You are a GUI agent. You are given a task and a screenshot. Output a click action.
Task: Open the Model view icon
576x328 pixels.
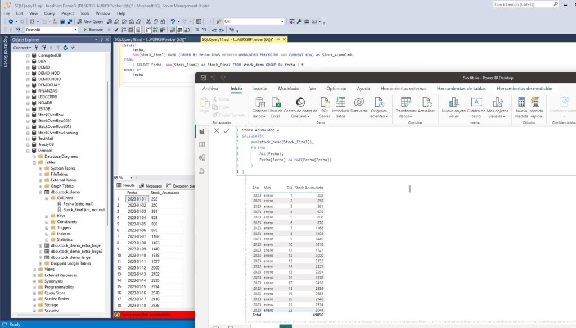(x=202, y=157)
